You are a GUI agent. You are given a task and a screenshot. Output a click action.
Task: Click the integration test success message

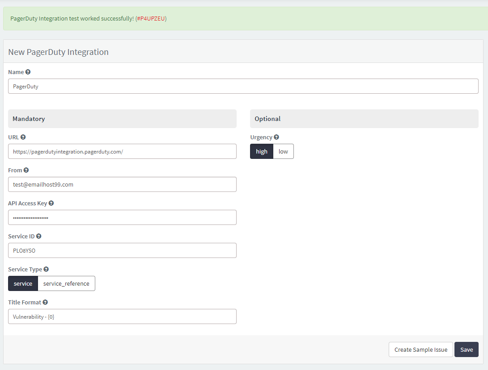coord(89,19)
